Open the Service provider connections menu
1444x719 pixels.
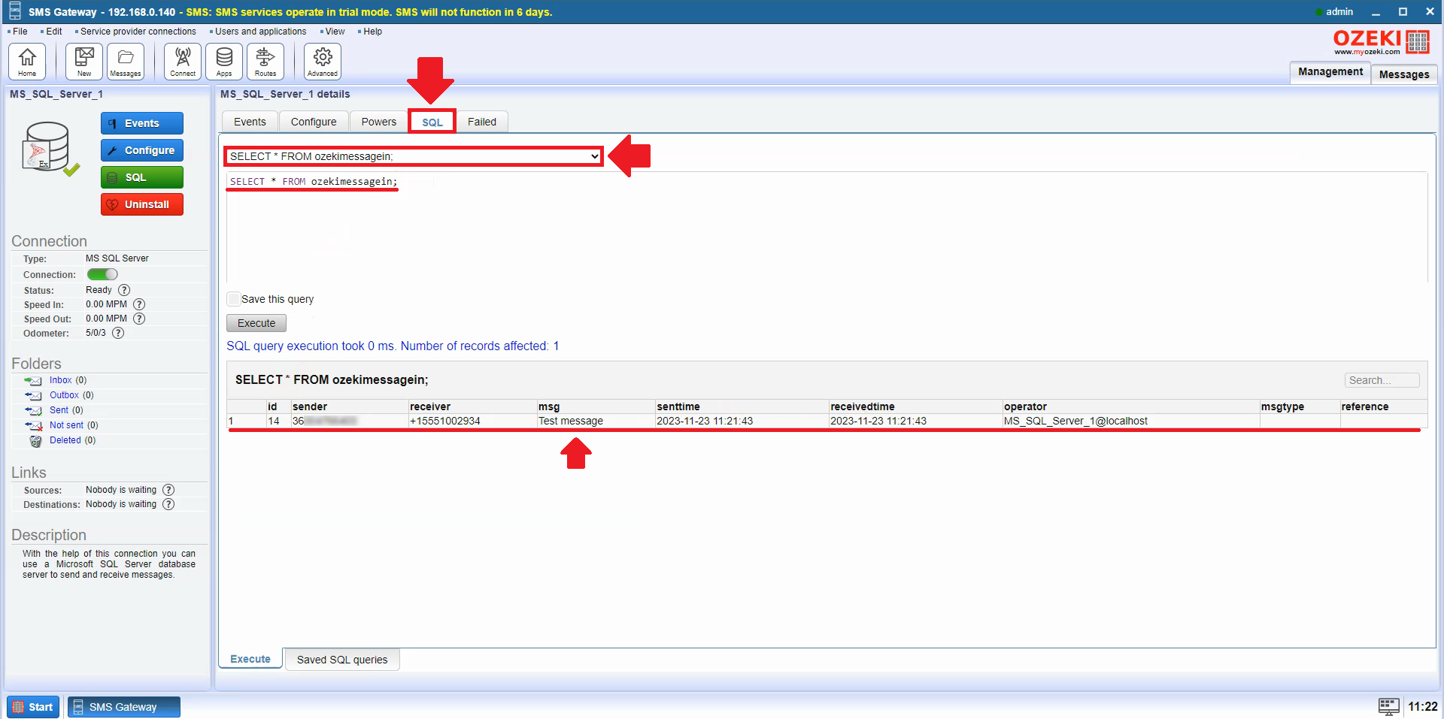[138, 32]
